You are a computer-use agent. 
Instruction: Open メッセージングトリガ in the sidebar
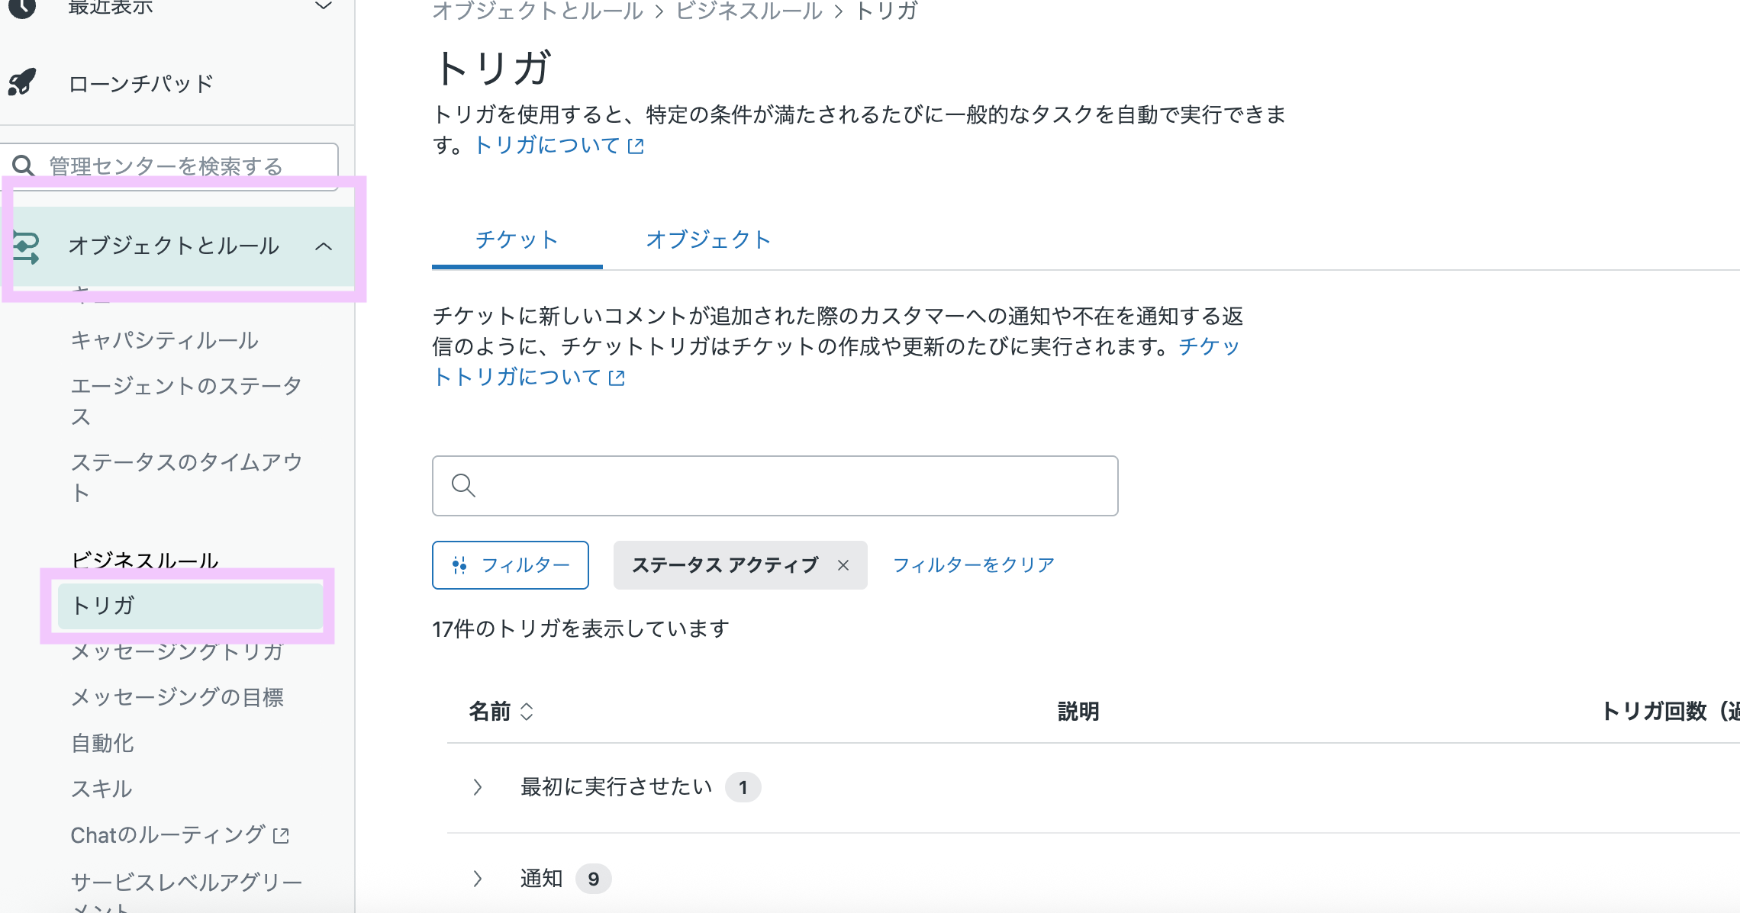[x=177, y=652]
